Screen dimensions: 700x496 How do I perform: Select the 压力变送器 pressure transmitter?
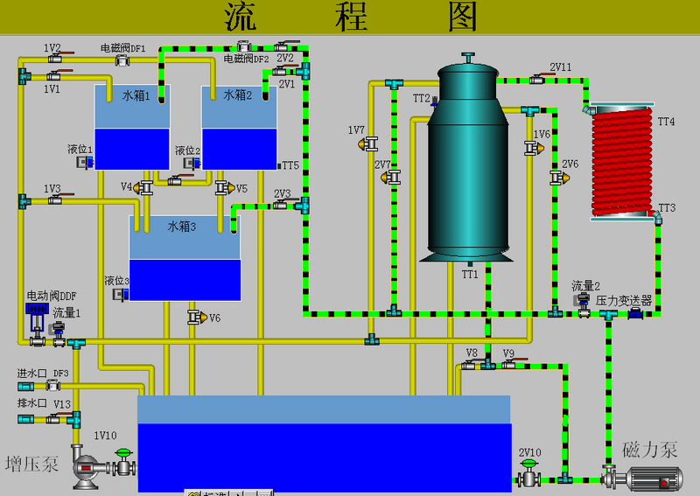coord(633,313)
